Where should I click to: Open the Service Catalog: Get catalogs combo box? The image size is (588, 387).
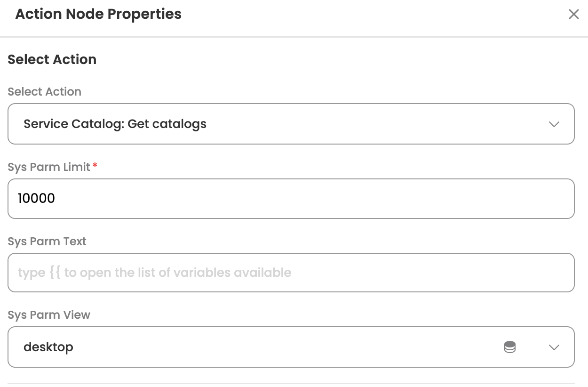point(291,124)
